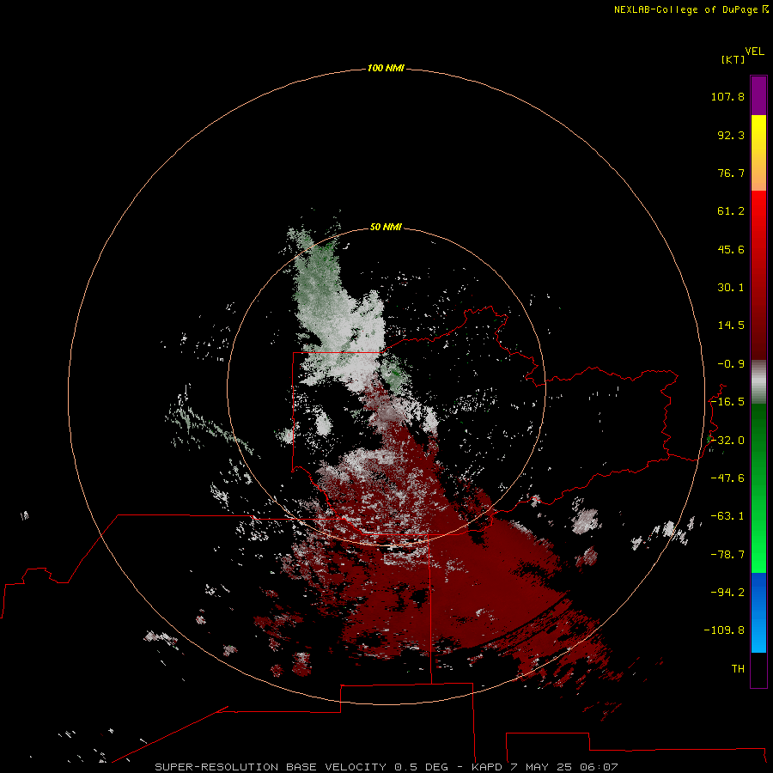Viewport: 773px width, 773px height.
Task: Click the VEL label above the color scale
Action: click(x=755, y=52)
